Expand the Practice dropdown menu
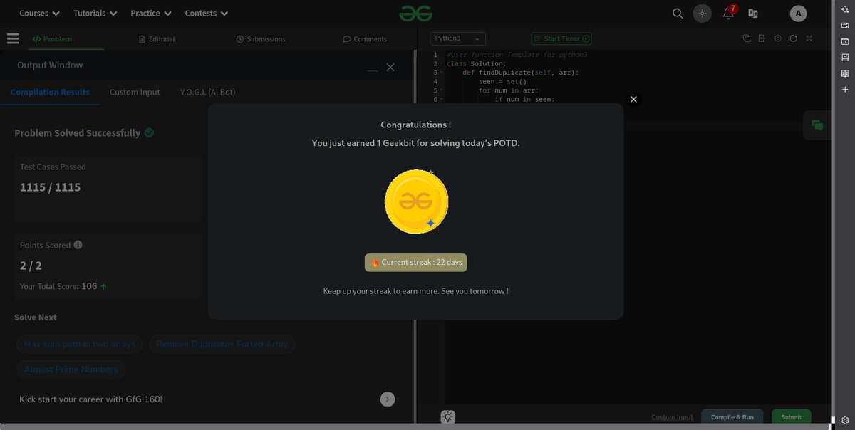The width and height of the screenshot is (855, 430). 151,14
